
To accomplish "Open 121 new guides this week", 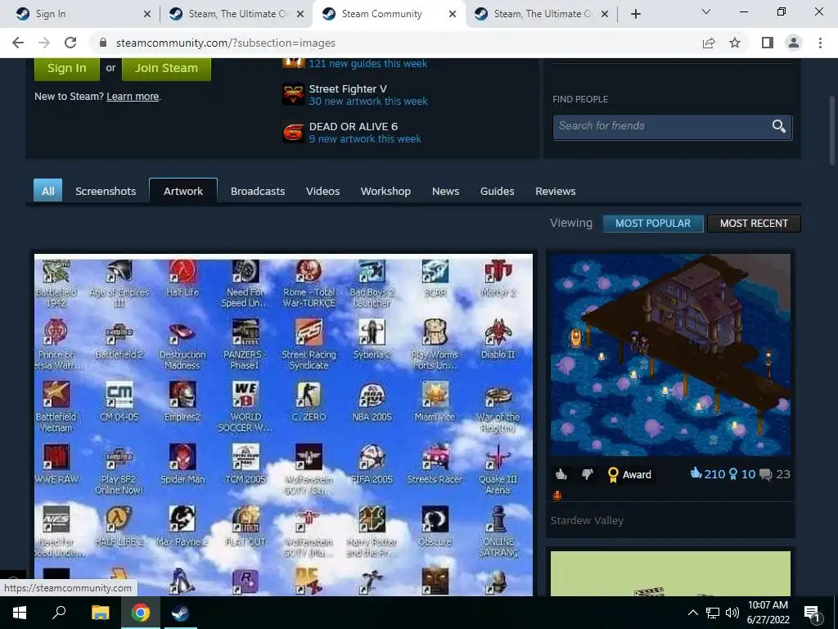I will [367, 64].
